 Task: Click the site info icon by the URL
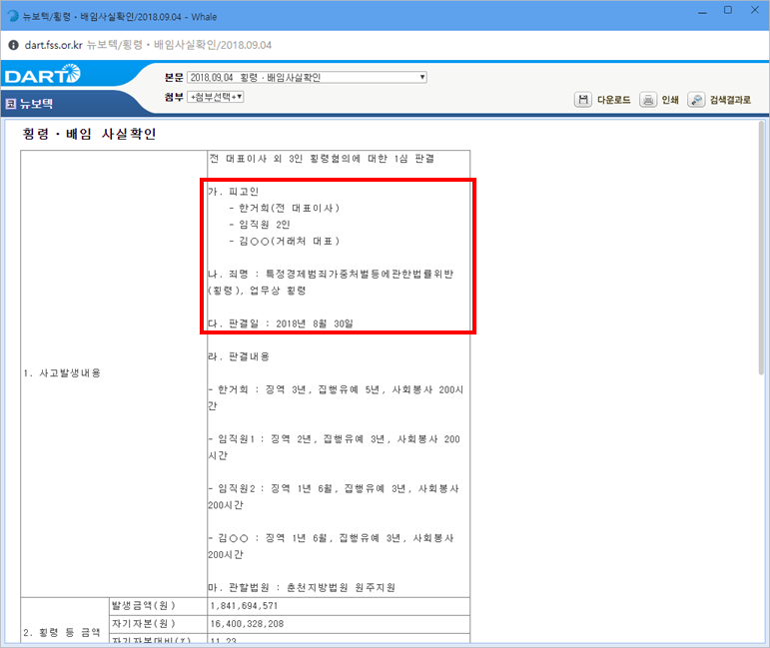(13, 45)
